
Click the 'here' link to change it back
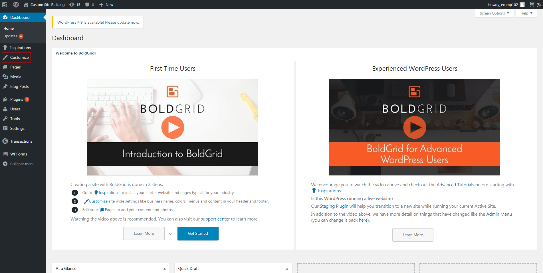tap(363, 220)
